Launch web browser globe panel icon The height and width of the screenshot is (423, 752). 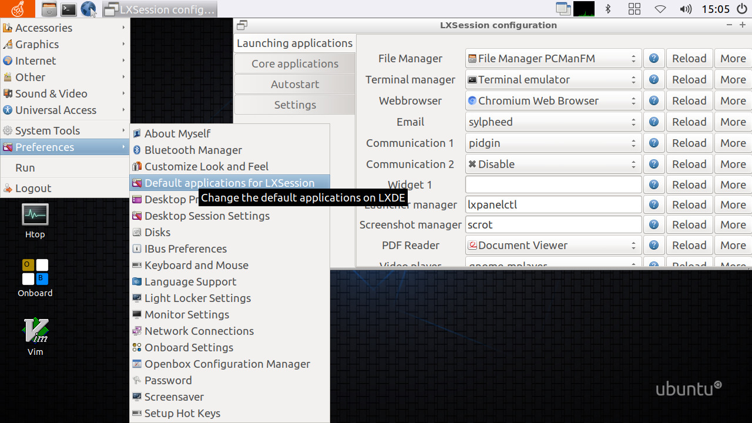click(x=88, y=9)
